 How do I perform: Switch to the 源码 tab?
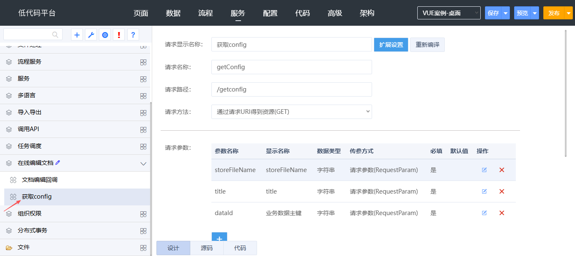(207, 248)
